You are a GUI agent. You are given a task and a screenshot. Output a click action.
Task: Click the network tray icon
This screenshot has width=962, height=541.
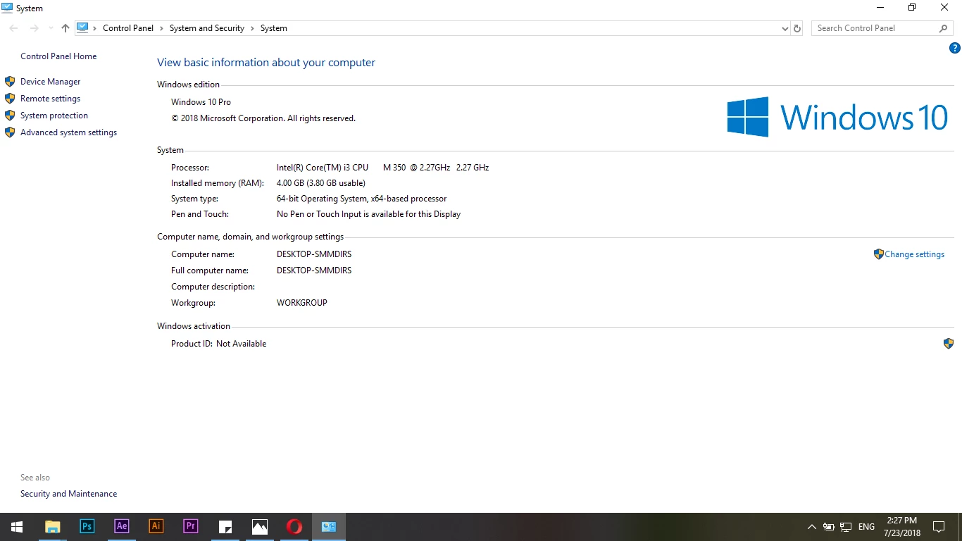846,527
